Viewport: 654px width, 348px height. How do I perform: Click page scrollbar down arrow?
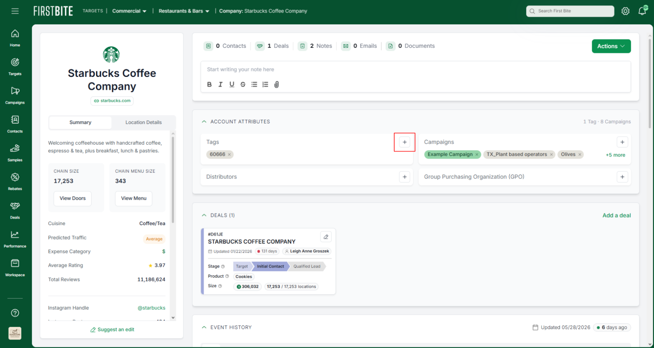[650, 344]
